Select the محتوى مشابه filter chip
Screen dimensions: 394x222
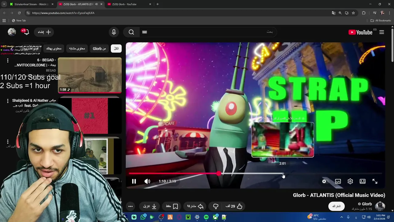77,48
